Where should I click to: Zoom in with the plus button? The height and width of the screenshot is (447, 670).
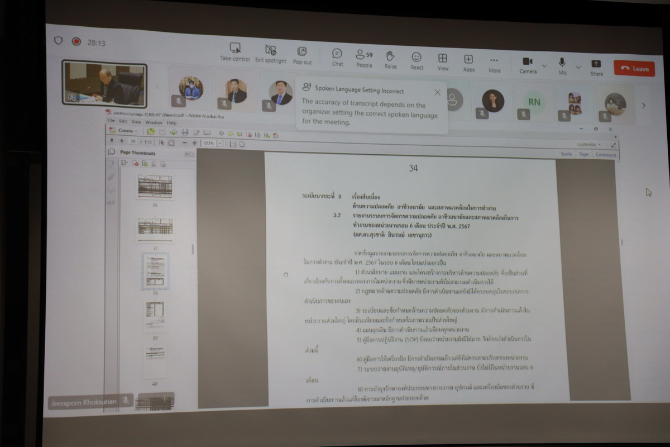[195, 143]
